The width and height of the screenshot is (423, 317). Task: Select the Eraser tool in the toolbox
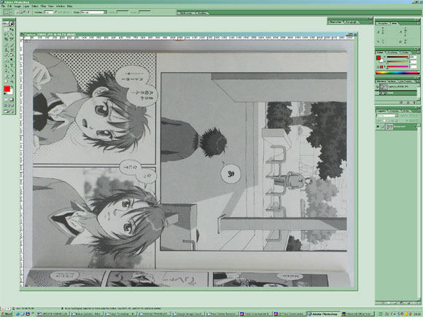(7, 55)
